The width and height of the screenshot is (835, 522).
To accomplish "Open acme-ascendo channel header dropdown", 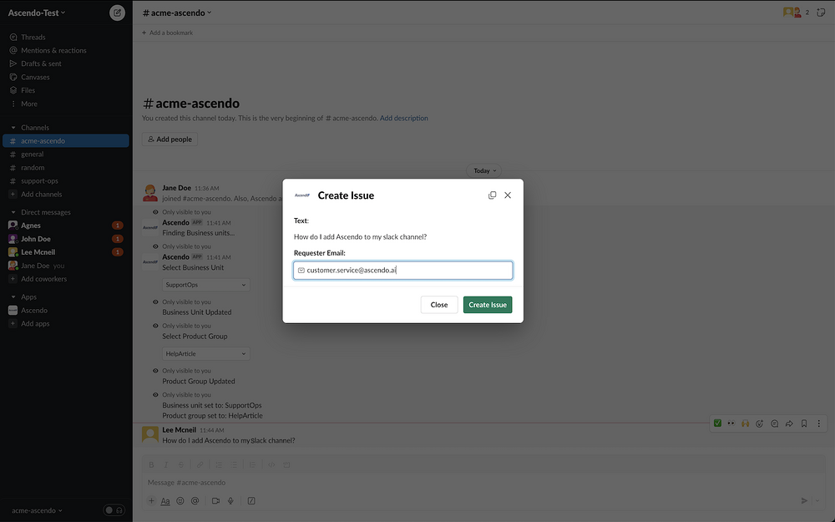I will click(x=177, y=13).
